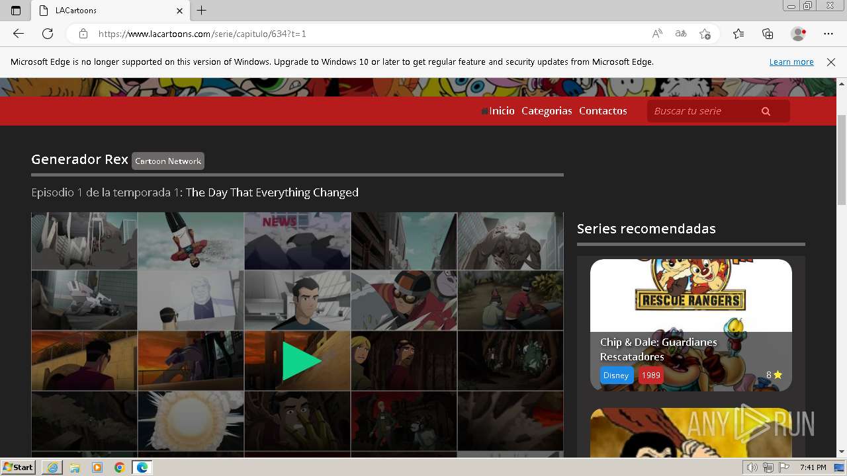Open the Contactos page
Image resolution: width=847 pixels, height=476 pixels.
pos(603,111)
